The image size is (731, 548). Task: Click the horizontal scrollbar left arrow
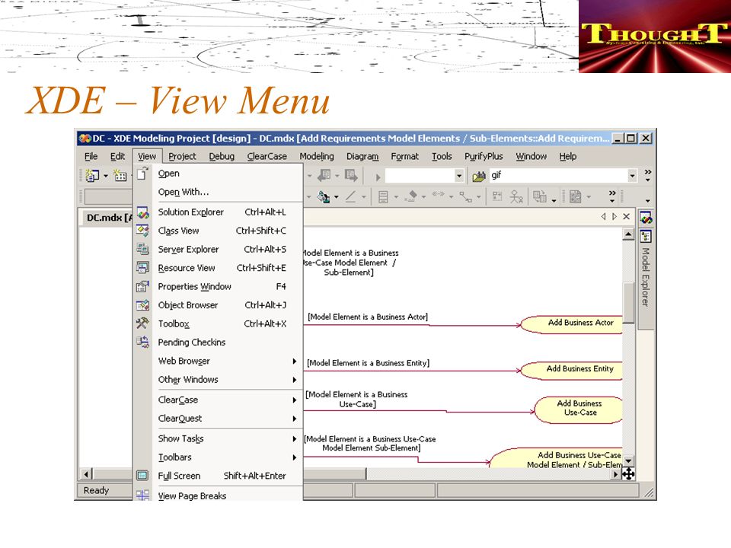point(87,474)
